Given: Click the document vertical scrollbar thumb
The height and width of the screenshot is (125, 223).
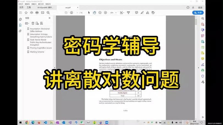Looking at the screenshot, I should (196, 22).
